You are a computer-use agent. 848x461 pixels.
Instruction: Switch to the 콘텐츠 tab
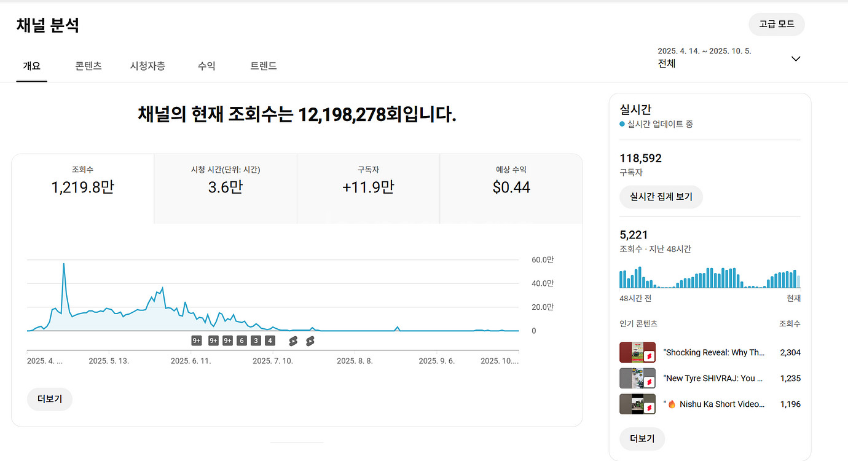(x=88, y=66)
